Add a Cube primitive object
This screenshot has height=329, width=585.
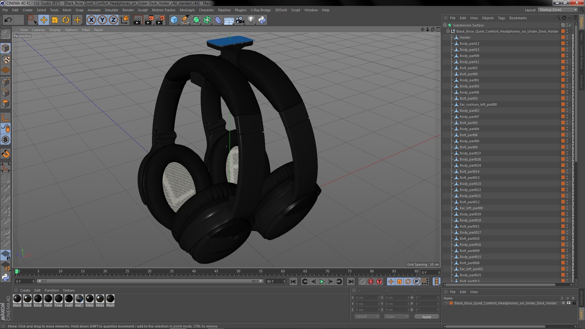174,20
